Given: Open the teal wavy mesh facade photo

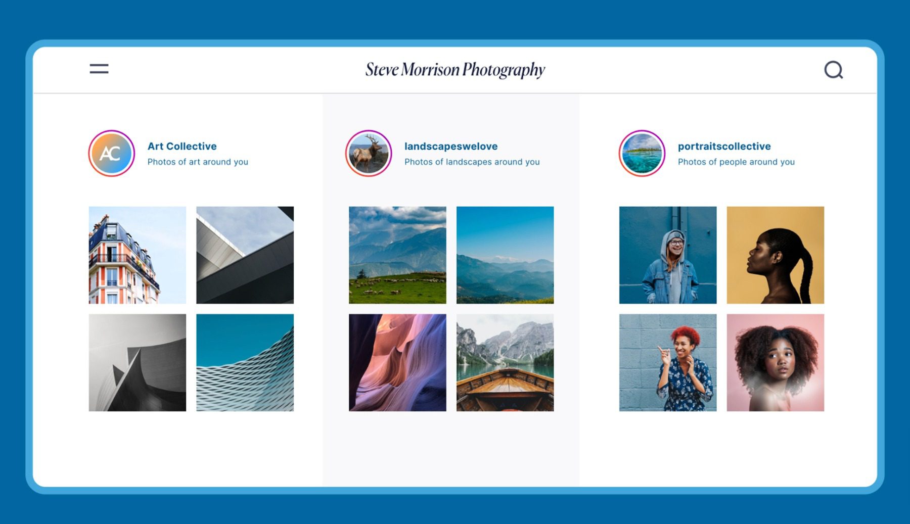Looking at the screenshot, I should click(245, 363).
